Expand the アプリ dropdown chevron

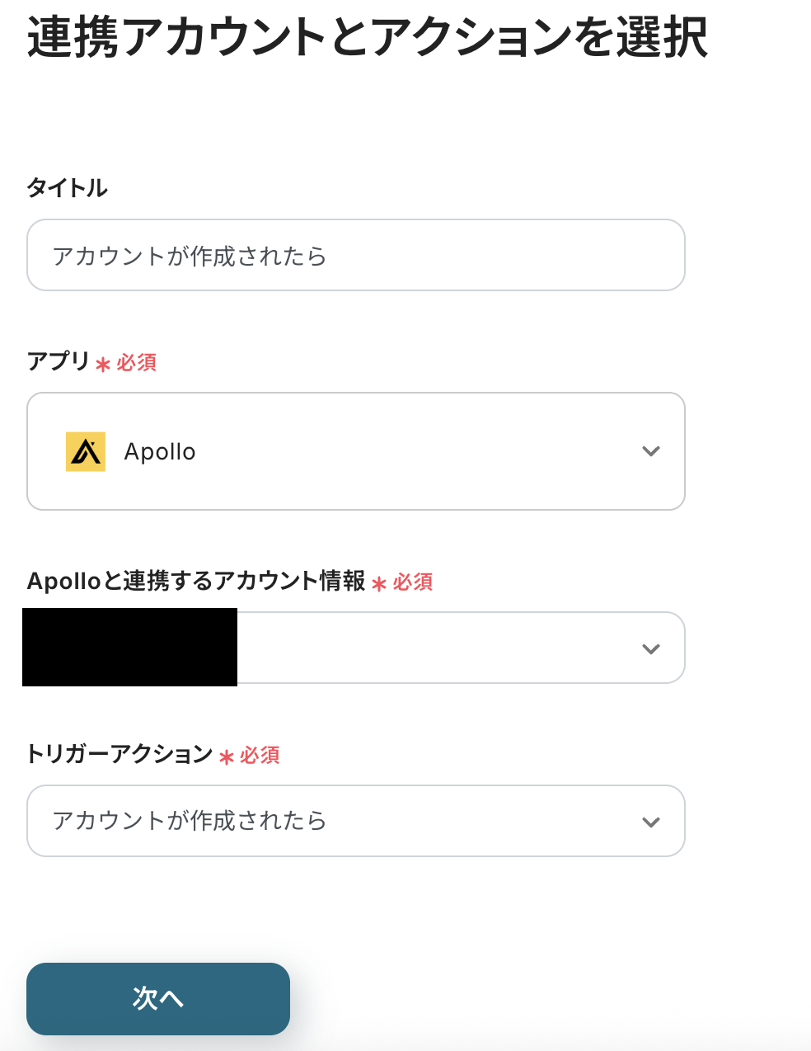651,451
